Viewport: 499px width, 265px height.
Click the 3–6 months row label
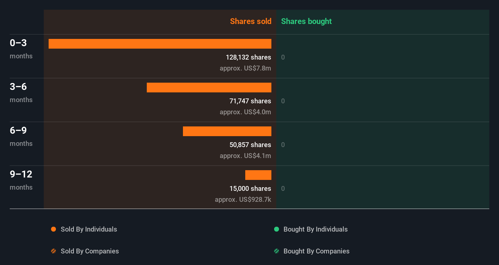pos(21,93)
